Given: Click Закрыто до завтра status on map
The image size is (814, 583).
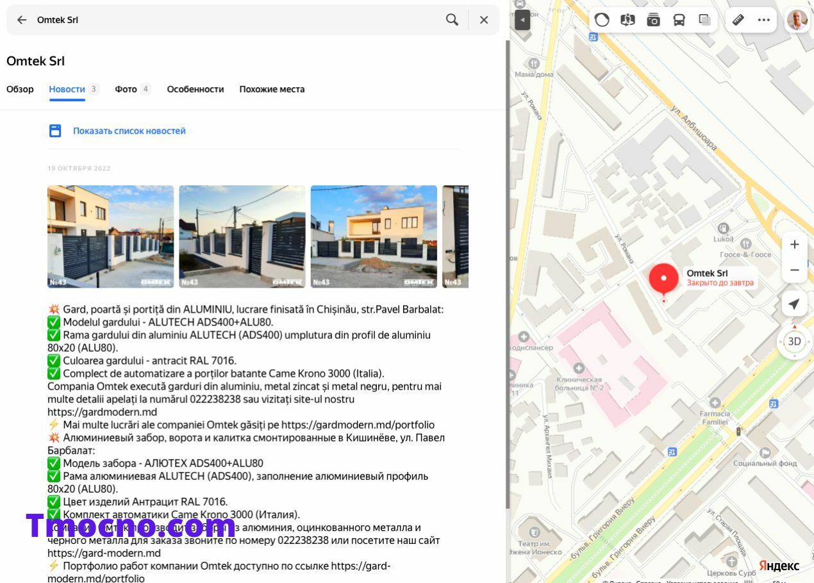Looking at the screenshot, I should click(720, 283).
